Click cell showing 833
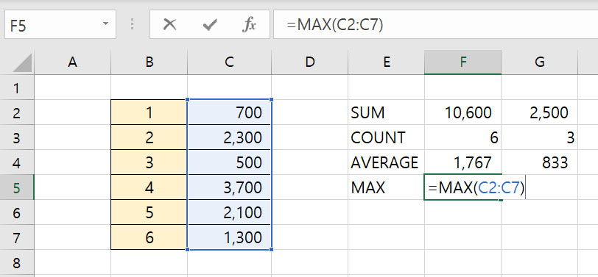This screenshot has width=598, height=277. pos(540,162)
